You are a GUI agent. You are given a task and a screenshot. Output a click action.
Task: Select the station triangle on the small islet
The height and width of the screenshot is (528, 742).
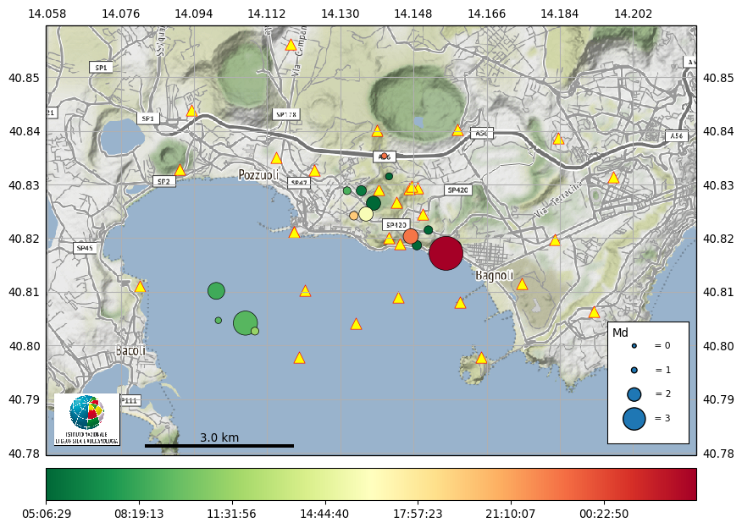pyautogui.click(x=481, y=358)
